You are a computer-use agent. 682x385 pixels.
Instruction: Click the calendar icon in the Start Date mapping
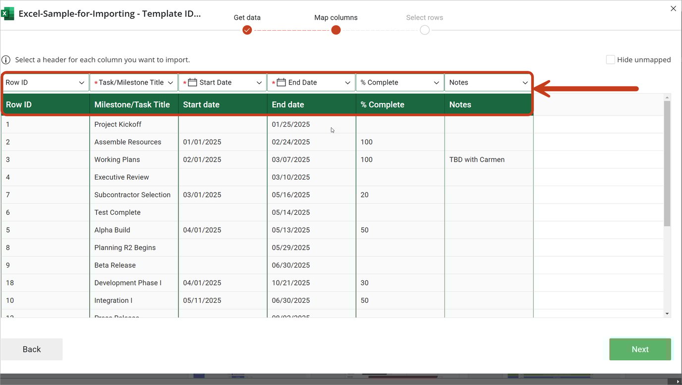(x=193, y=82)
